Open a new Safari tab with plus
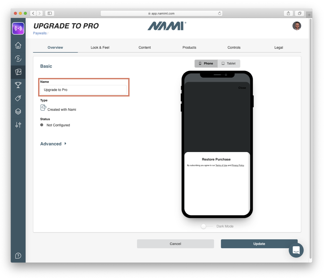The image size is (328, 278). point(309,15)
